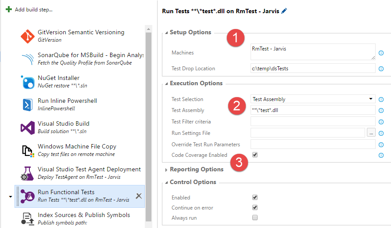Select the 'InlinePowershell' subtitle text
Viewport: 391px width, 228px height.
click(x=56, y=109)
